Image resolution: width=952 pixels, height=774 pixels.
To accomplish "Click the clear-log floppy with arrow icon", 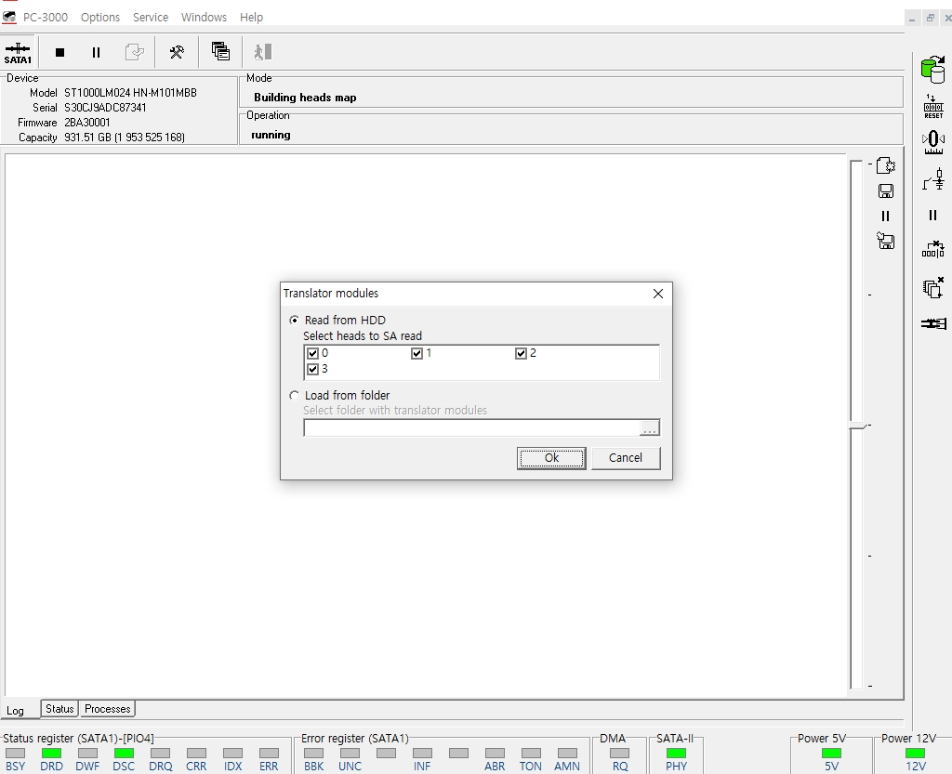I will [886, 241].
